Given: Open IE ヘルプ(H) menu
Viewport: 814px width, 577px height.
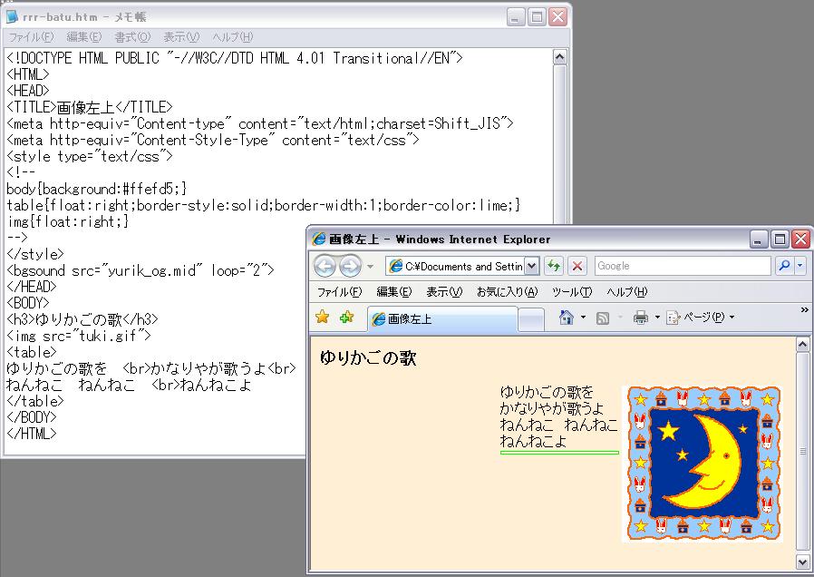Looking at the screenshot, I should pos(627,292).
